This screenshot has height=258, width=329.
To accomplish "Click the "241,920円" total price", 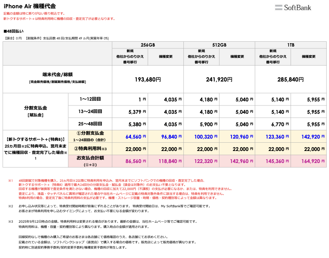I will coord(219,79).
